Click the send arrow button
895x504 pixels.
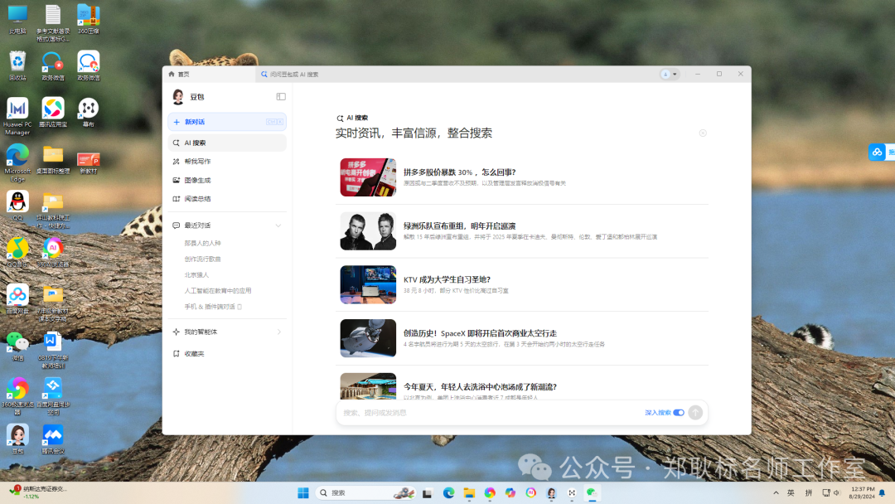point(695,413)
